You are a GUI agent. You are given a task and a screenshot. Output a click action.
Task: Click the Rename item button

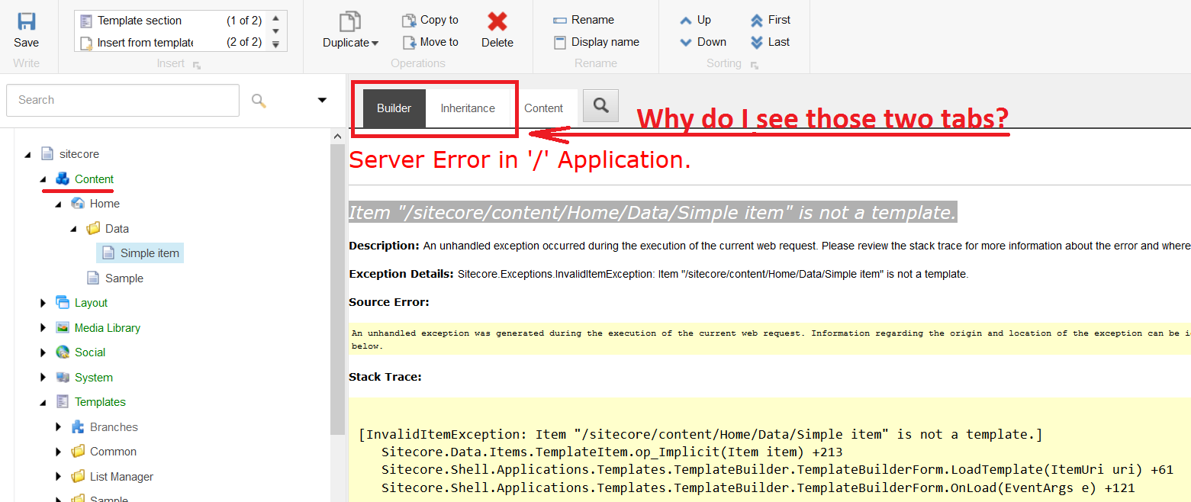coord(584,20)
